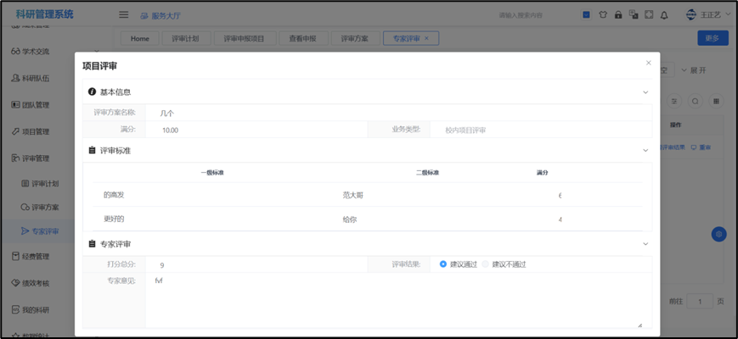Select the 建议不通过 radio button
This screenshot has height=339, width=738.
[487, 264]
